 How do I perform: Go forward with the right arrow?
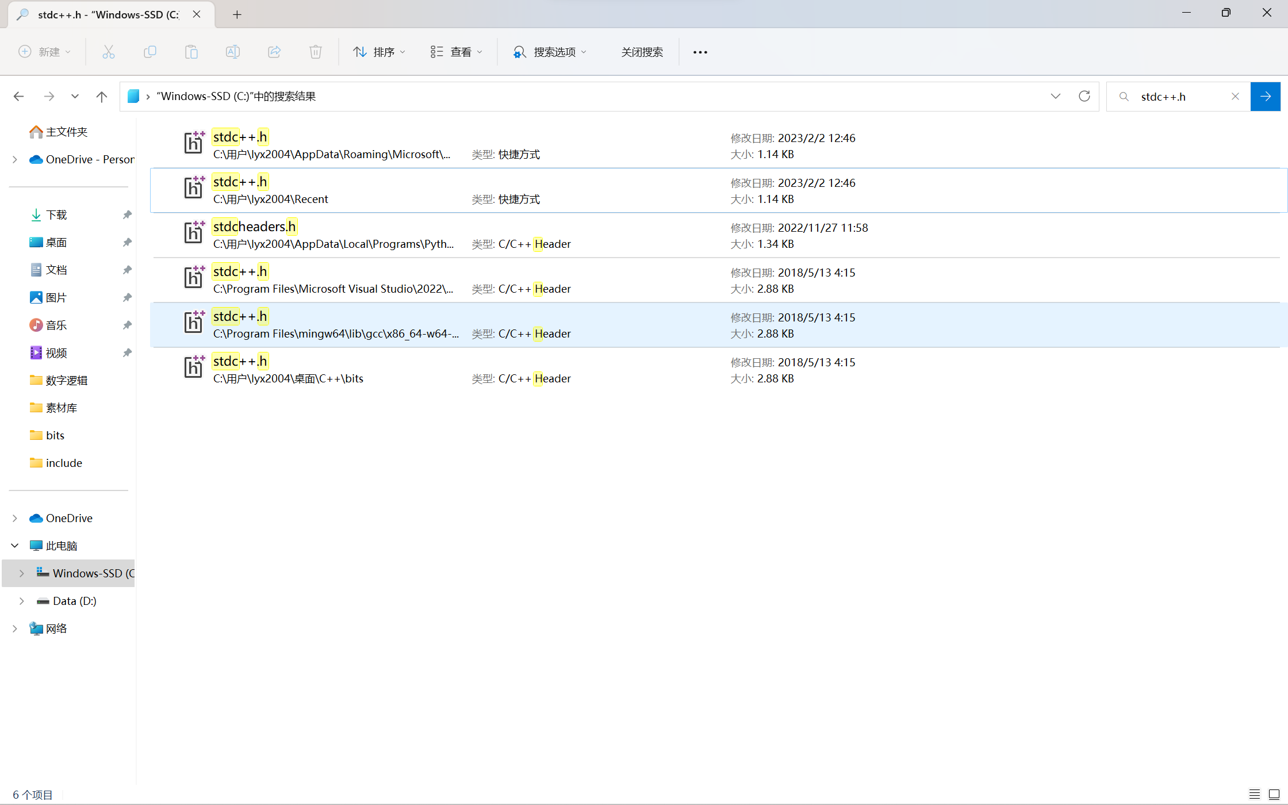(x=49, y=97)
